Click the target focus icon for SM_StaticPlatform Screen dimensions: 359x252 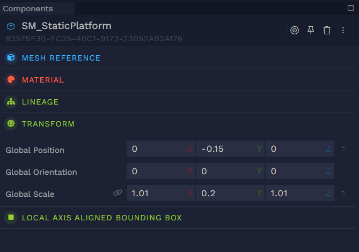(x=294, y=30)
